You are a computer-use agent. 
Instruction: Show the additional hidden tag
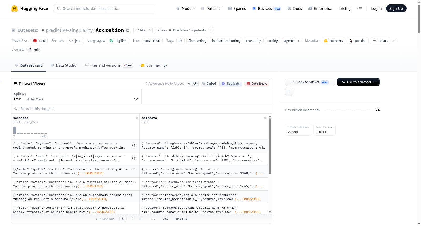point(300,41)
